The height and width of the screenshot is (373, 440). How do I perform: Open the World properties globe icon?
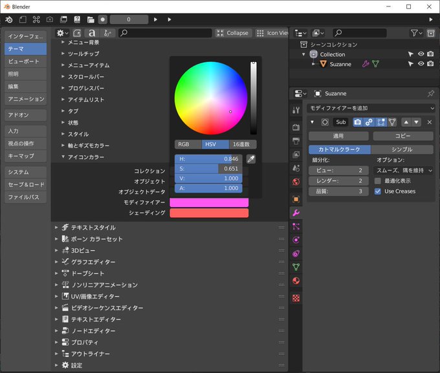coord(296,182)
